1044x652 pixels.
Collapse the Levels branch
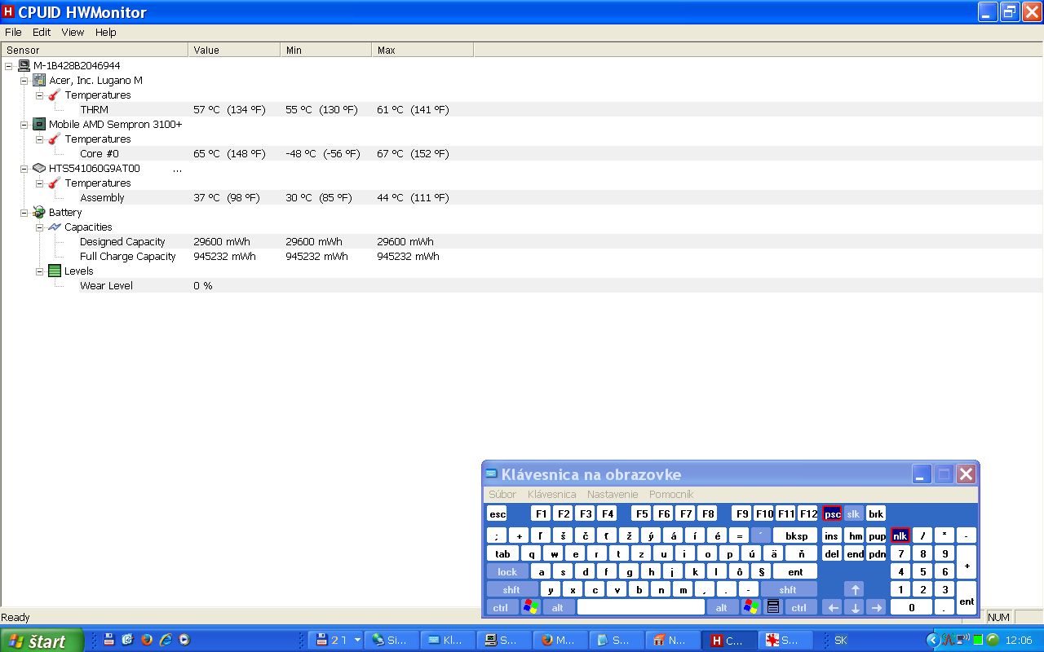[x=39, y=271]
